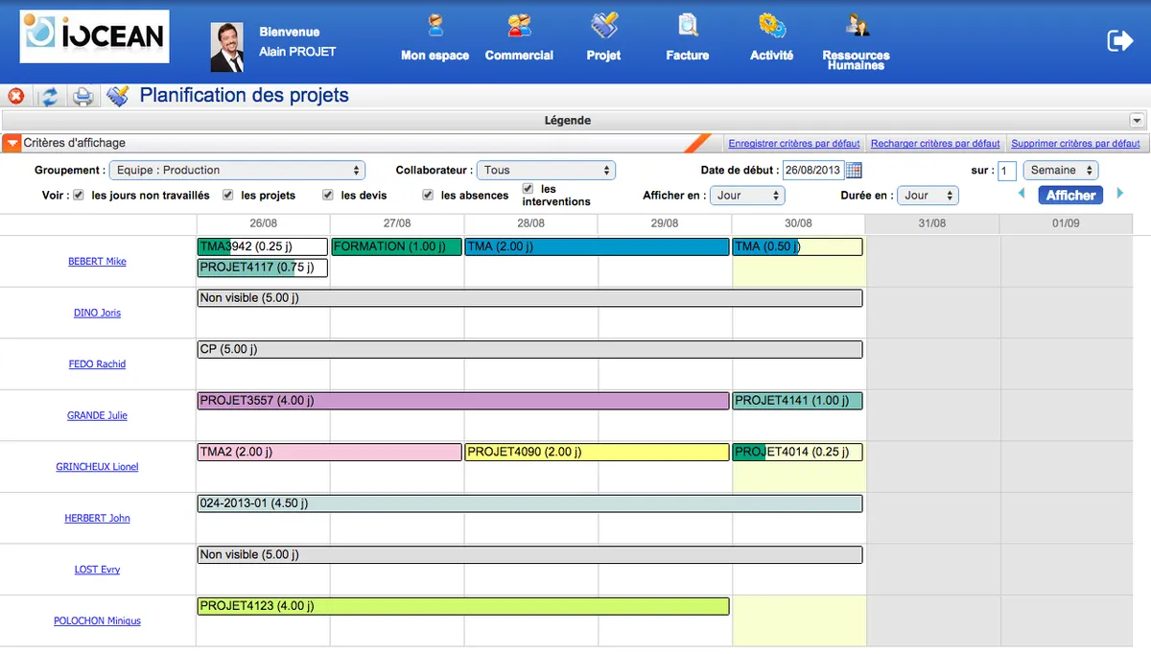Open the calendar date picker icon
The image size is (1151, 654).
point(854,171)
